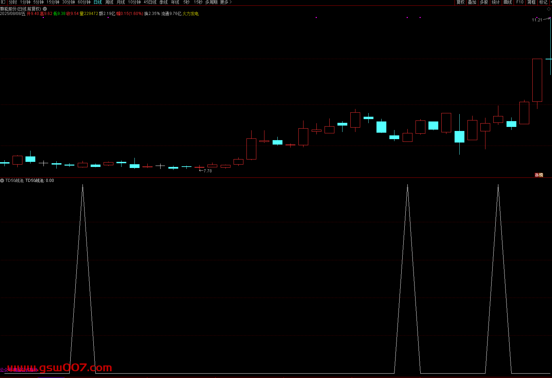
Task: Click the 标记 mark button
Action: coord(543,2)
